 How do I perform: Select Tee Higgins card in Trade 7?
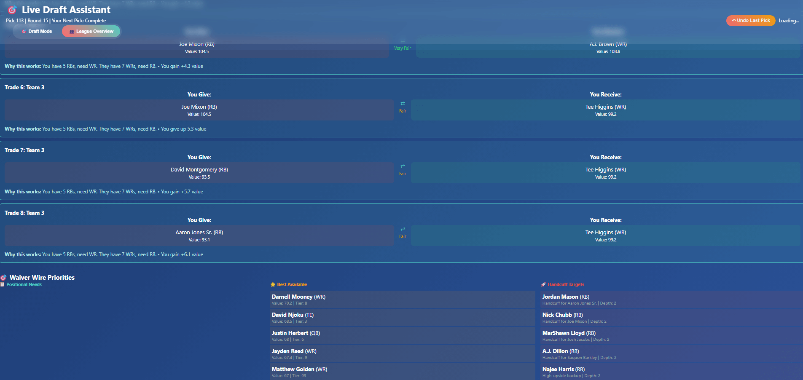[x=605, y=173]
